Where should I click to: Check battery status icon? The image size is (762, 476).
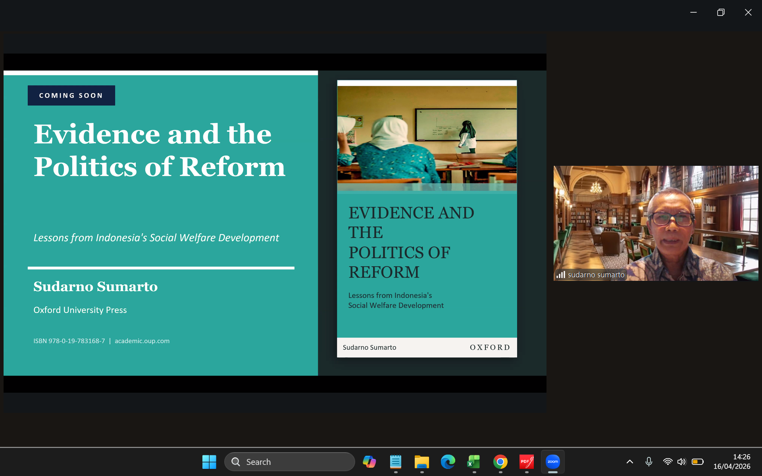pyautogui.click(x=698, y=462)
